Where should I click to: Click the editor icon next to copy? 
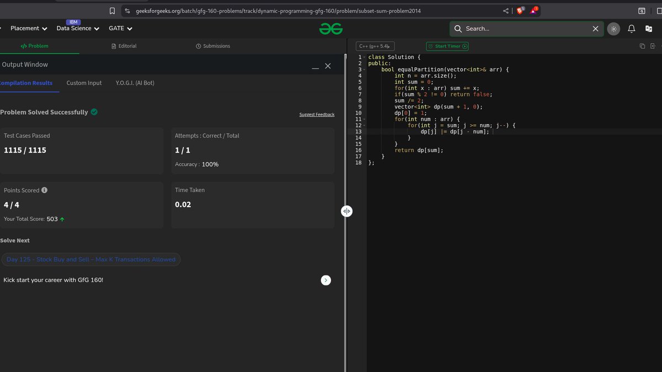click(x=654, y=46)
